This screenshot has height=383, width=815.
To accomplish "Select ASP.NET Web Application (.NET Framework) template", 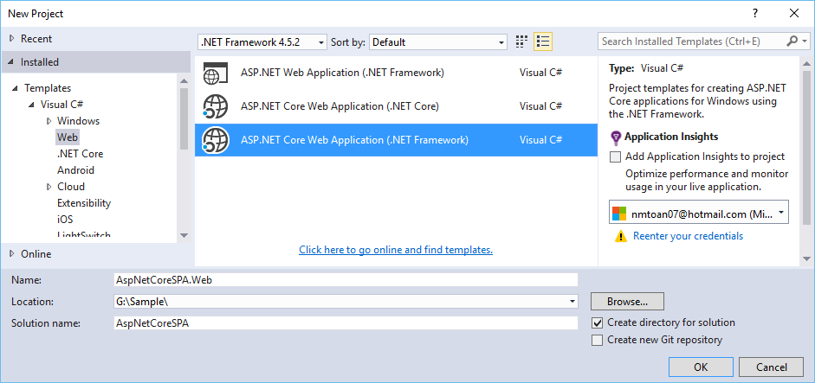I will [396, 73].
